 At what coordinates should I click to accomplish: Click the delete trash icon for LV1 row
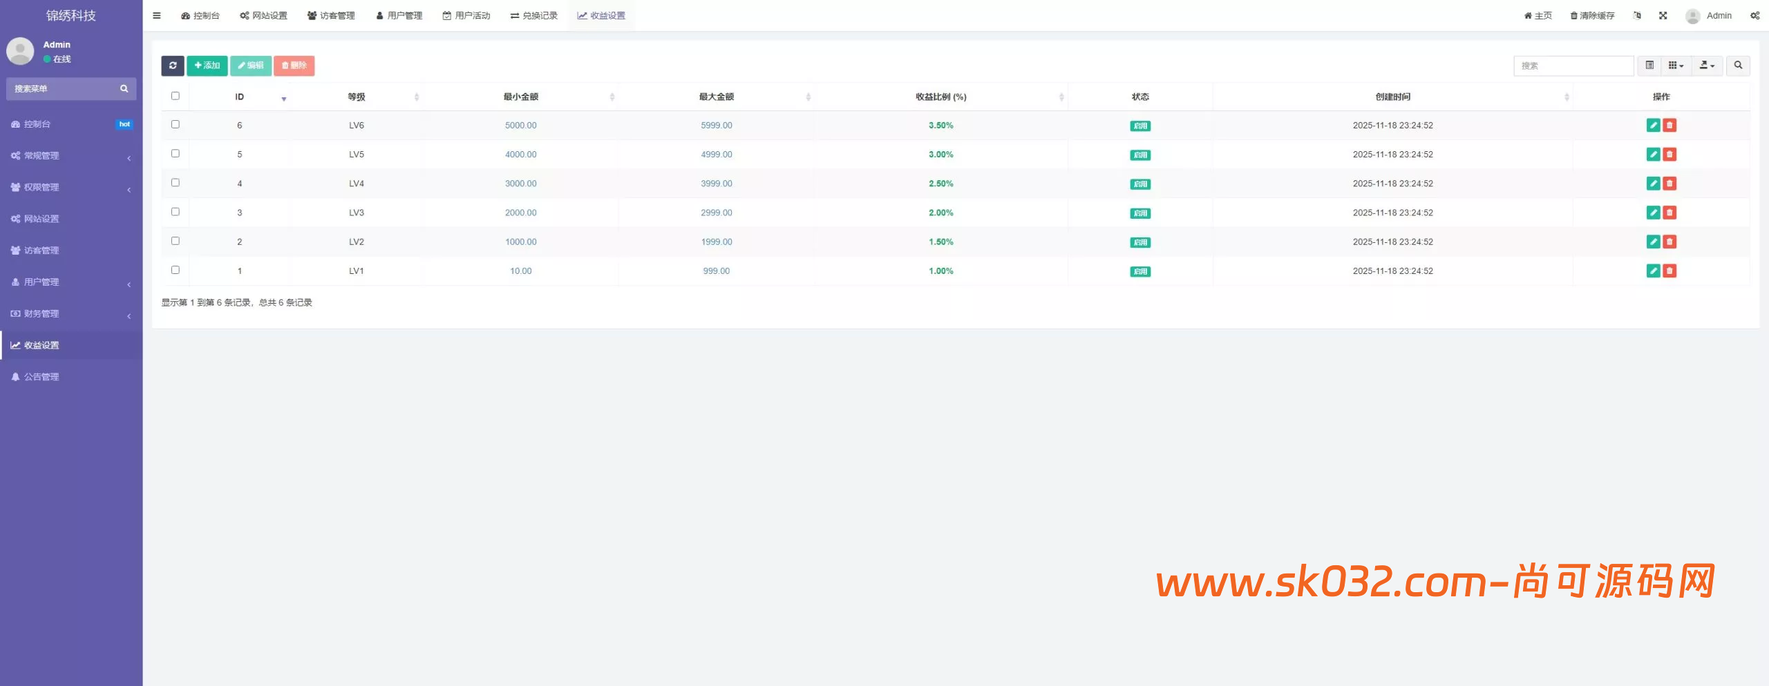coord(1669,271)
